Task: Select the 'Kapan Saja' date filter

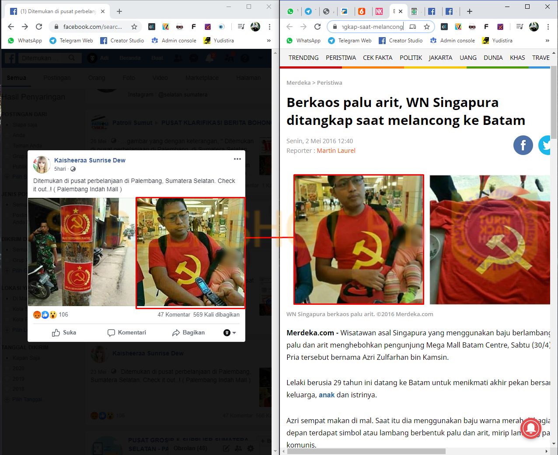Action: 26,358
